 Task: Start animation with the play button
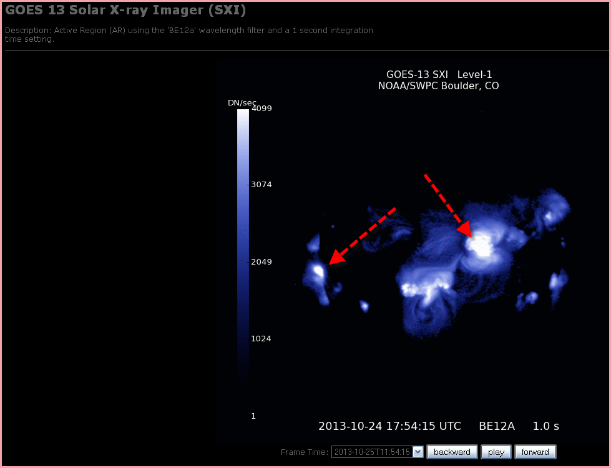pyautogui.click(x=496, y=452)
